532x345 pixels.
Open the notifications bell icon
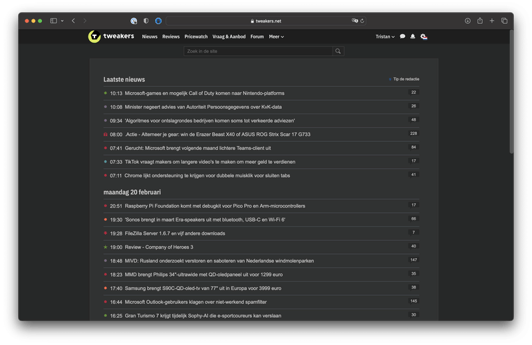click(x=412, y=36)
